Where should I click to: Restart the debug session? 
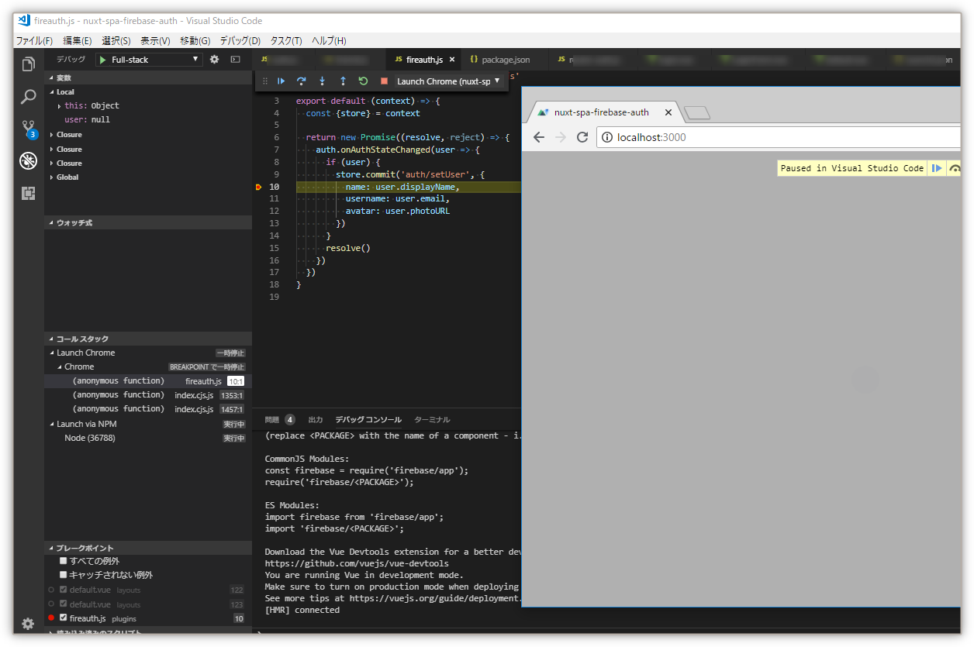click(x=362, y=81)
